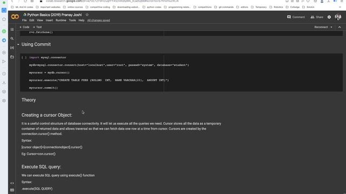Image resolution: width=346 pixels, height=194 pixels.
Task: Open the Reconnect dropdown arrow
Action: [x=331, y=27]
